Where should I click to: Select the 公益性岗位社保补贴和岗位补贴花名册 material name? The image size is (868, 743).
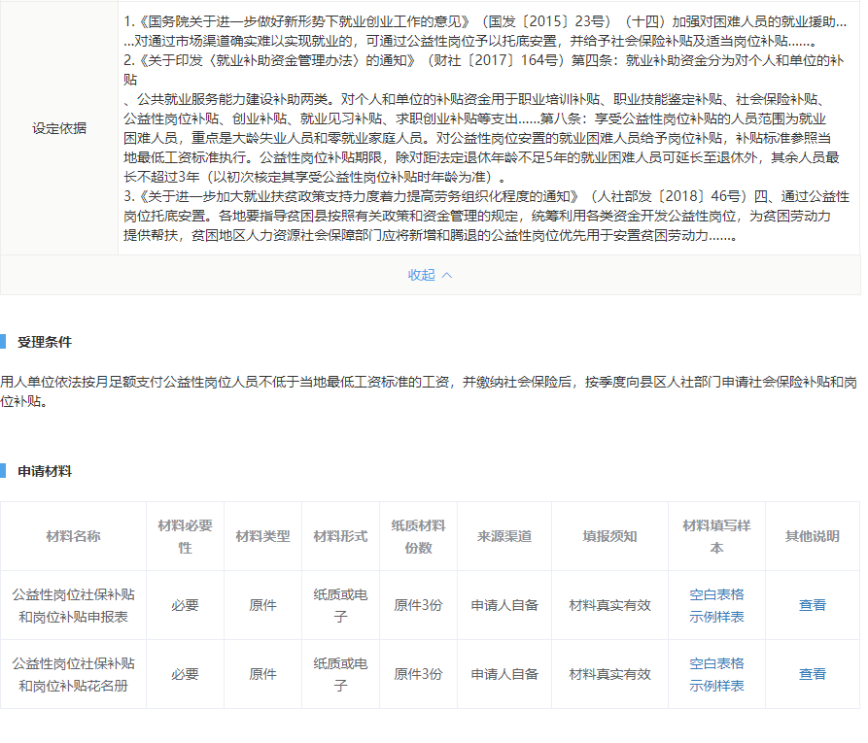[x=73, y=674]
